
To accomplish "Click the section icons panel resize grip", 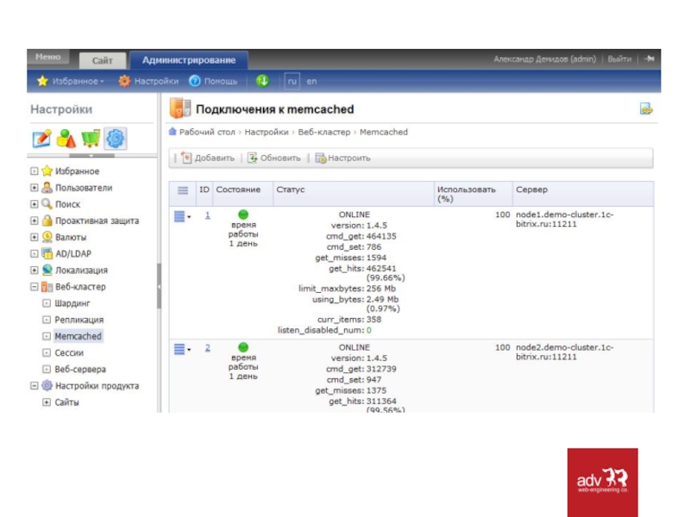I will pos(91,156).
